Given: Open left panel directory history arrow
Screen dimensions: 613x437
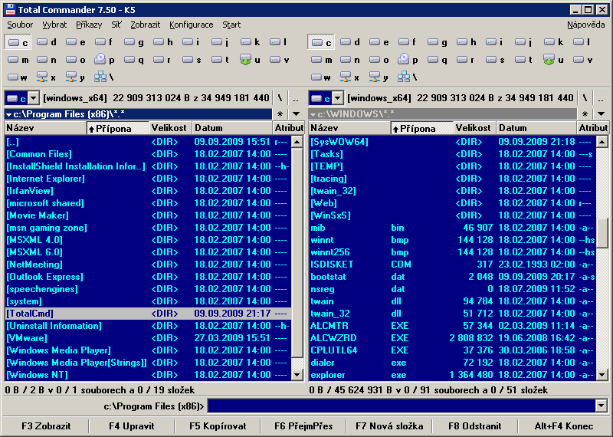Looking at the screenshot, I should pyautogui.click(x=297, y=114).
